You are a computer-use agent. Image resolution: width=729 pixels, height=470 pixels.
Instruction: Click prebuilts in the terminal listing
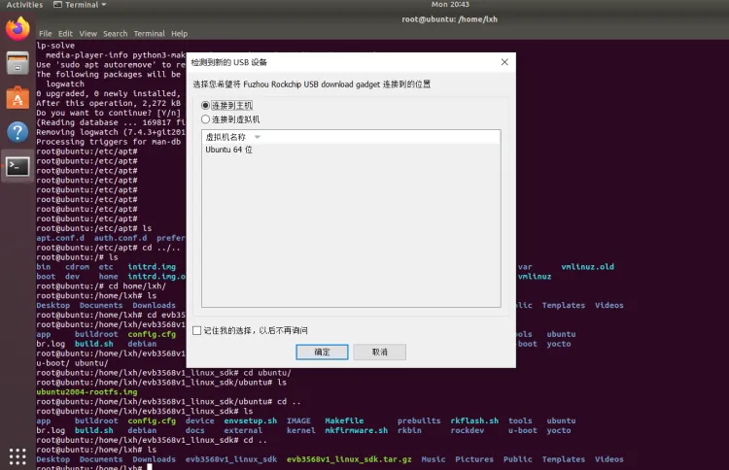419,420
